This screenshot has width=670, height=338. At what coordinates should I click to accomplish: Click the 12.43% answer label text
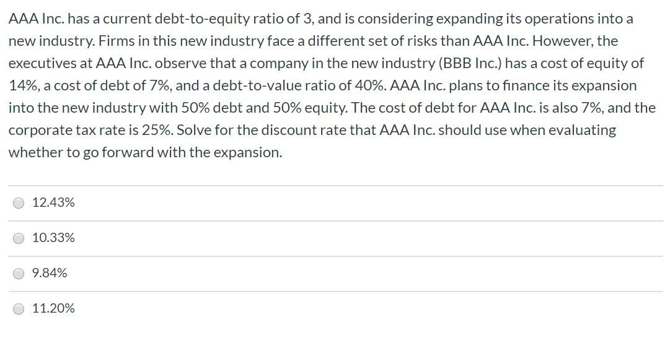[x=53, y=202]
